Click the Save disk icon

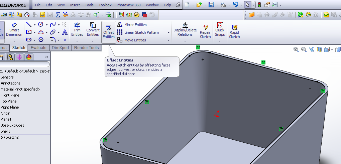coord(211,5)
